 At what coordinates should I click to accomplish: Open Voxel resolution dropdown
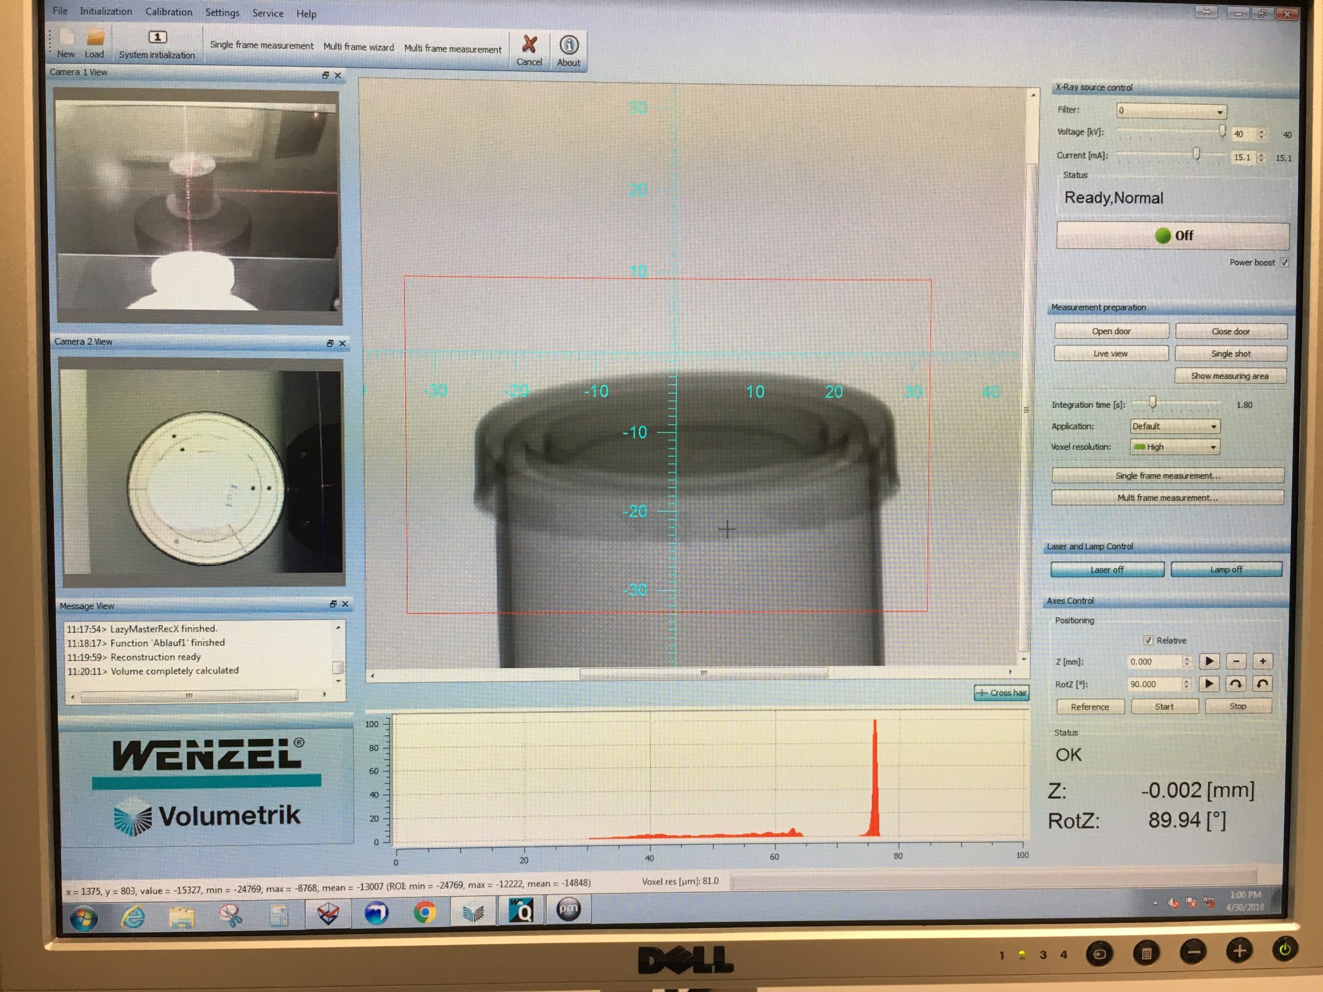tap(1175, 447)
